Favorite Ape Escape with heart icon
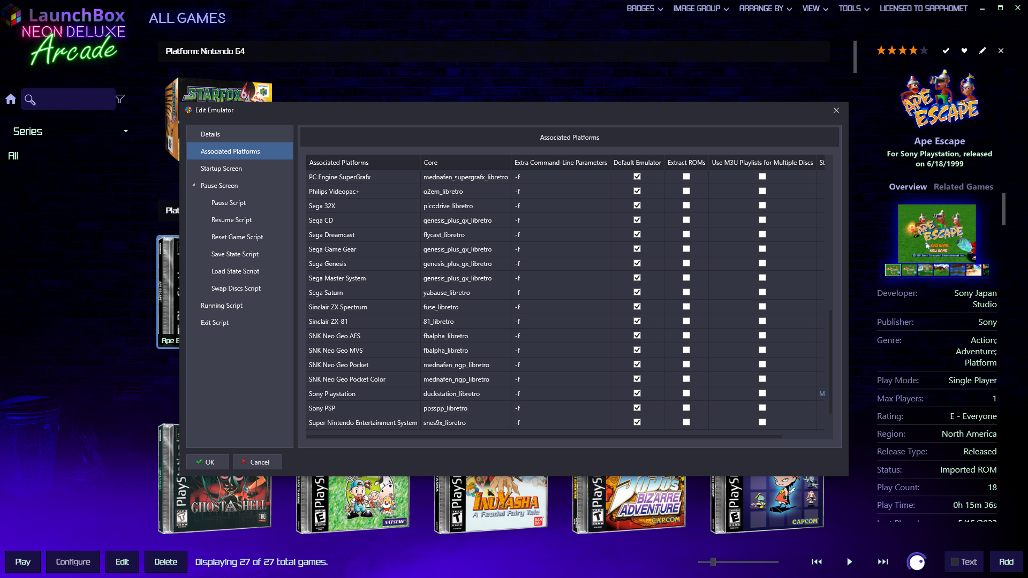Viewport: 1028px width, 578px height. coord(964,50)
